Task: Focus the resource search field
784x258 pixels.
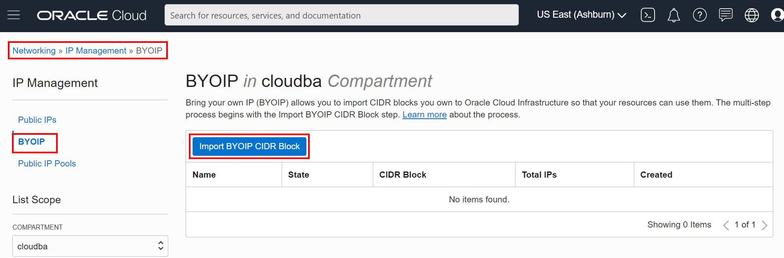Action: tap(341, 15)
